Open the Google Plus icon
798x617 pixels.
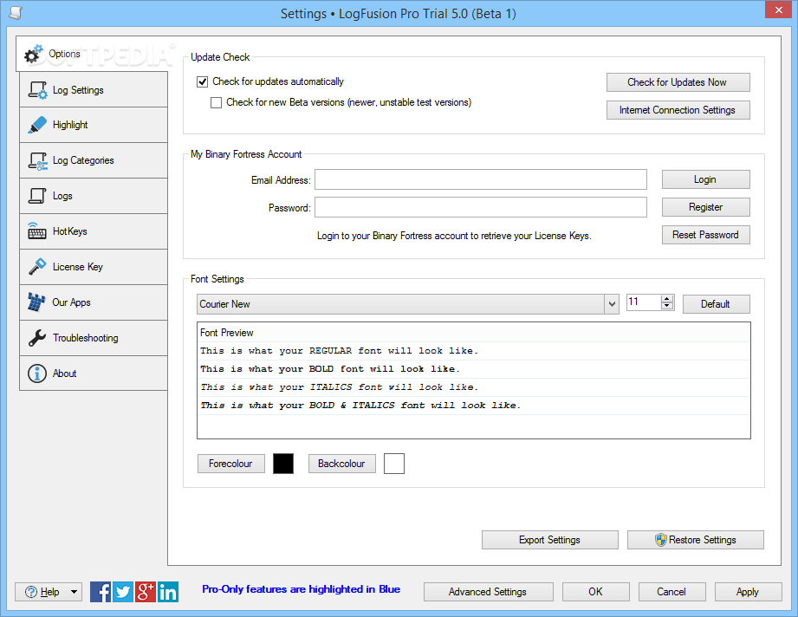click(x=145, y=592)
